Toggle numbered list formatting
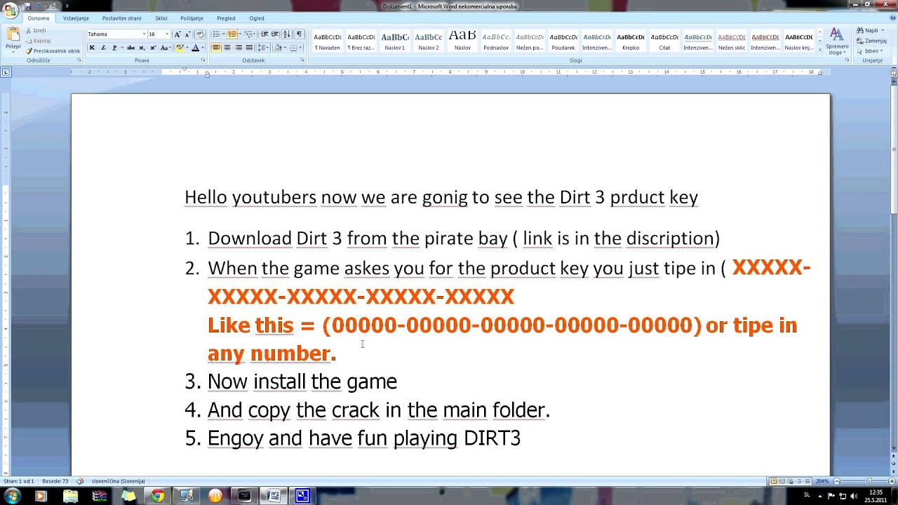This screenshot has width=898, height=505. (233, 34)
